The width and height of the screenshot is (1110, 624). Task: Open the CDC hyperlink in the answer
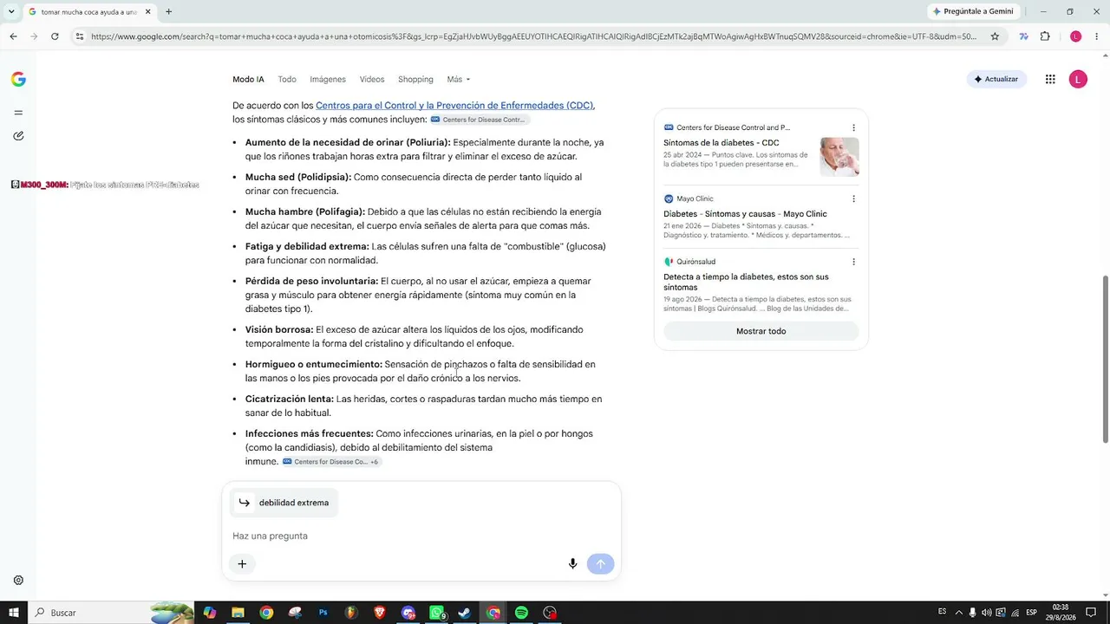[x=454, y=106]
